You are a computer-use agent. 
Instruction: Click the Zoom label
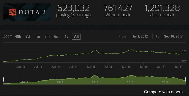click(x=8, y=36)
